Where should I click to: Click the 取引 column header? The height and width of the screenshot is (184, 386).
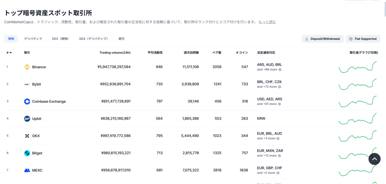point(27,53)
